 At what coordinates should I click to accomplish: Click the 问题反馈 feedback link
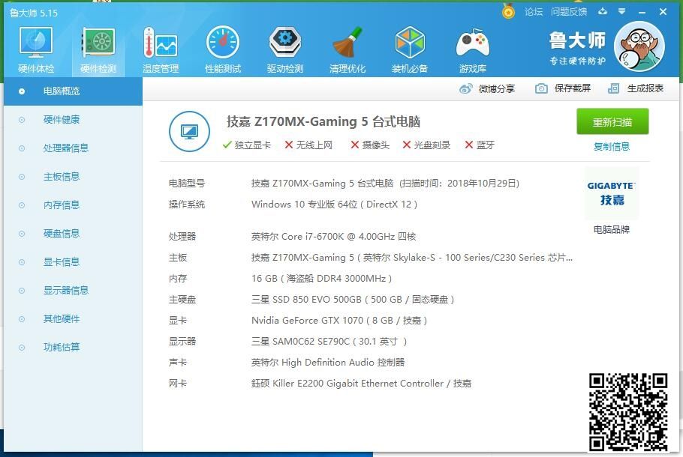[x=569, y=12]
